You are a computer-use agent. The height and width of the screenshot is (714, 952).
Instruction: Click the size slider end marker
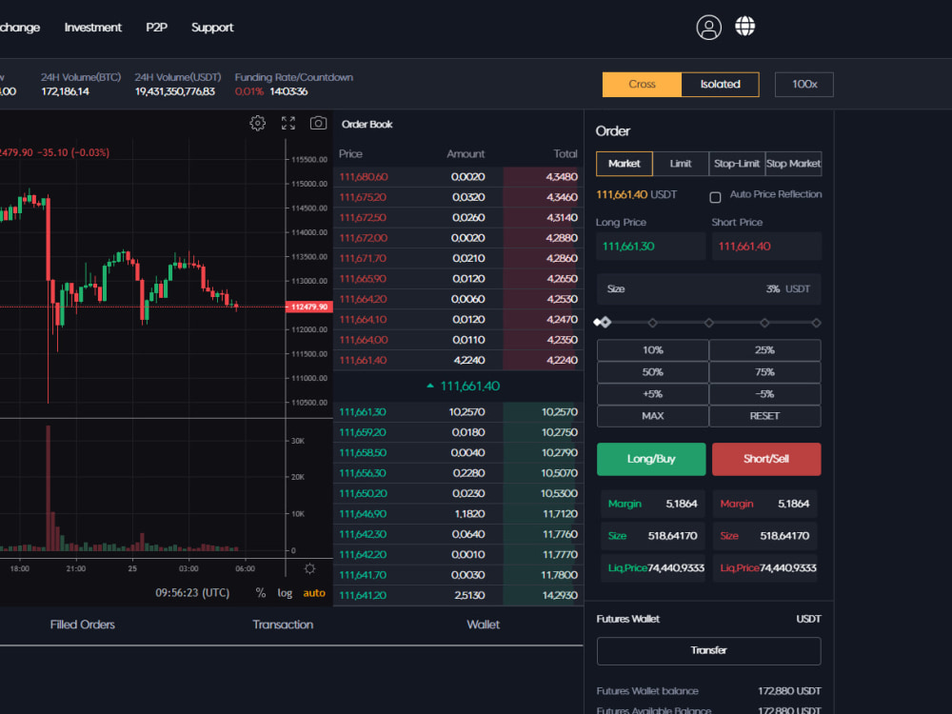[816, 323]
